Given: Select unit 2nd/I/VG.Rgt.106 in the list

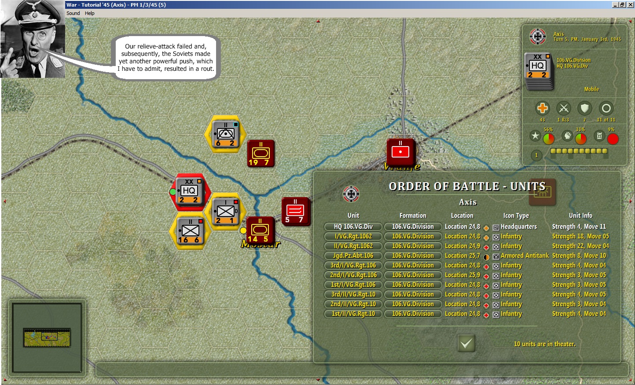Looking at the screenshot, I should click(353, 275).
